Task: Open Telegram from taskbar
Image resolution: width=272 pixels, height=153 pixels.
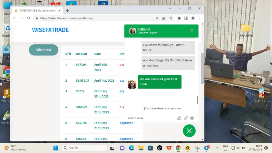Action: (206, 148)
